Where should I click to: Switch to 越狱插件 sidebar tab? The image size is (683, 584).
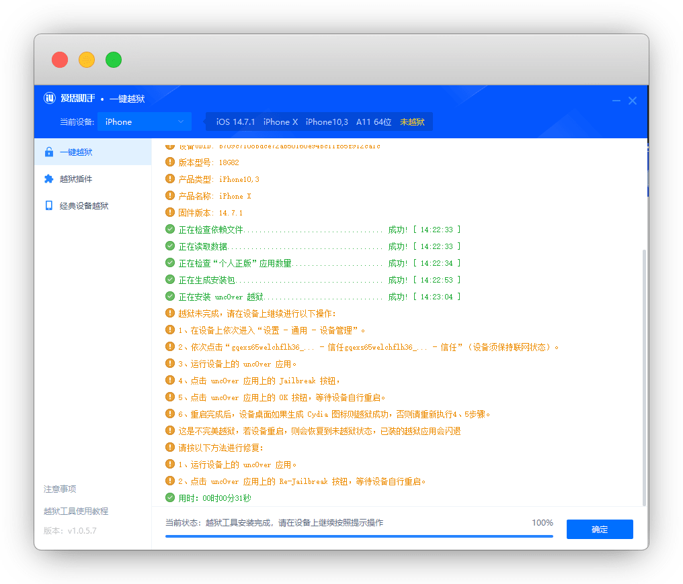93,179
